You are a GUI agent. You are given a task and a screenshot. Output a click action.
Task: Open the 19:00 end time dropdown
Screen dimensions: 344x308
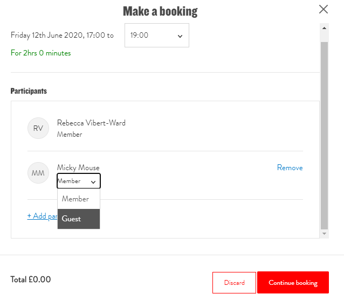[x=156, y=36]
